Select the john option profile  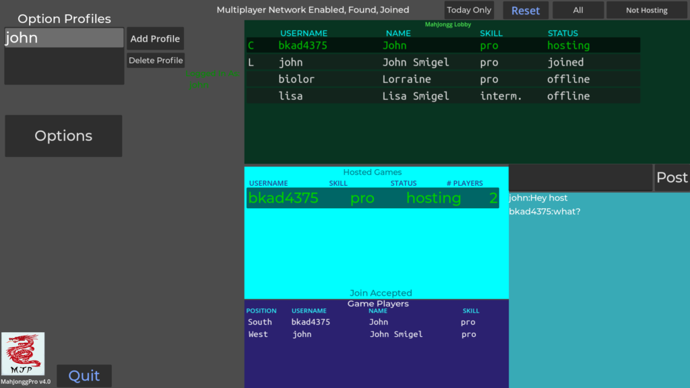(64, 38)
